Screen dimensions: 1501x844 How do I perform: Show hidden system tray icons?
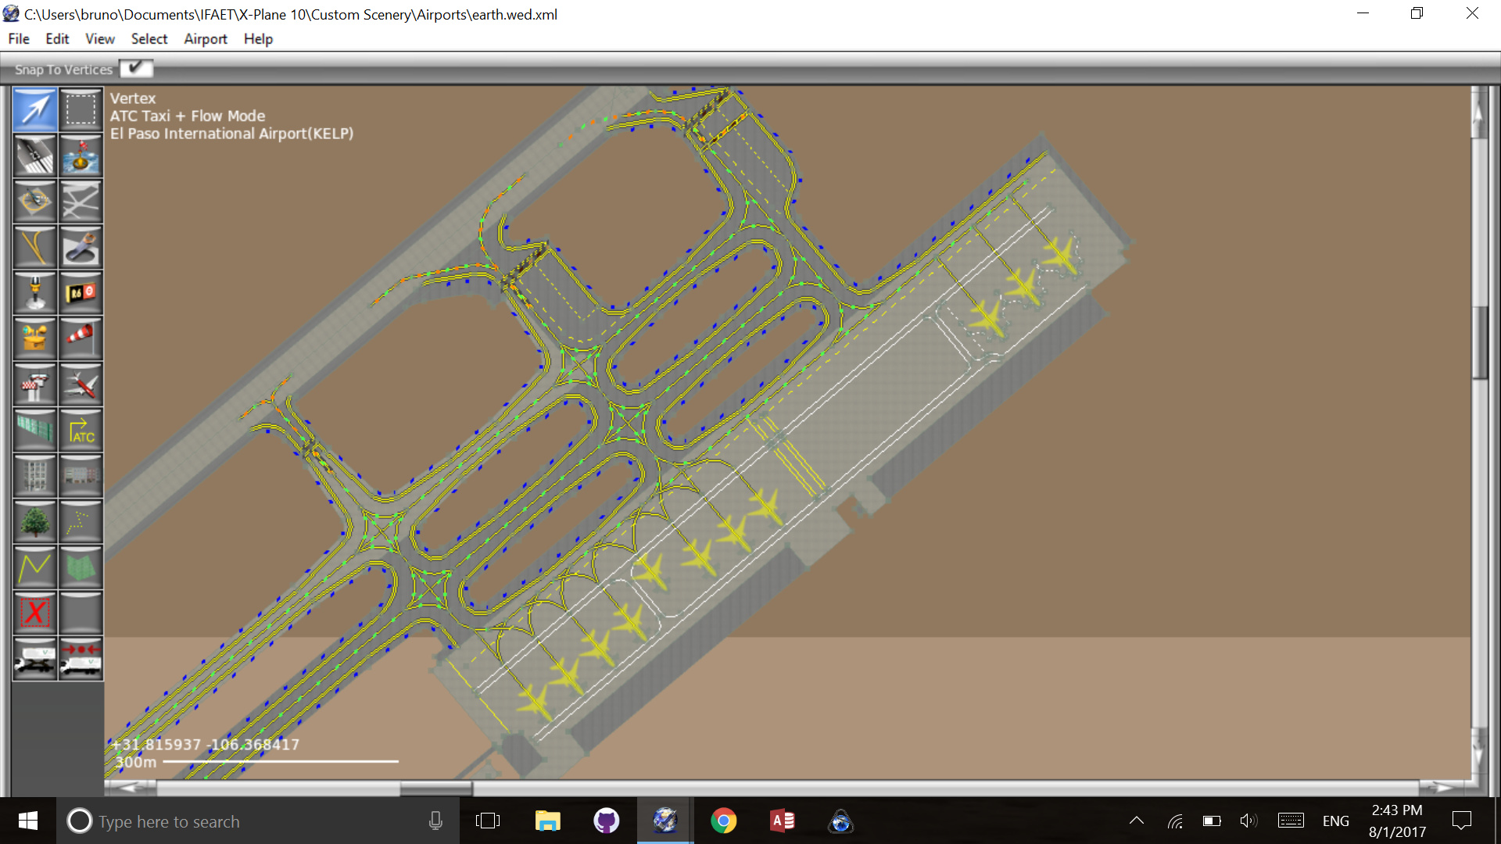[x=1137, y=821]
